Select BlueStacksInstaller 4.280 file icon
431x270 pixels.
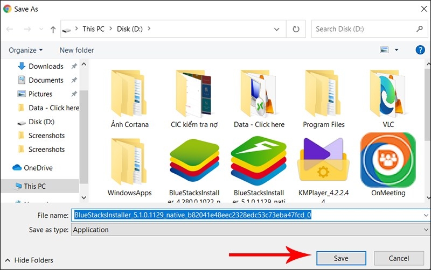(x=194, y=160)
